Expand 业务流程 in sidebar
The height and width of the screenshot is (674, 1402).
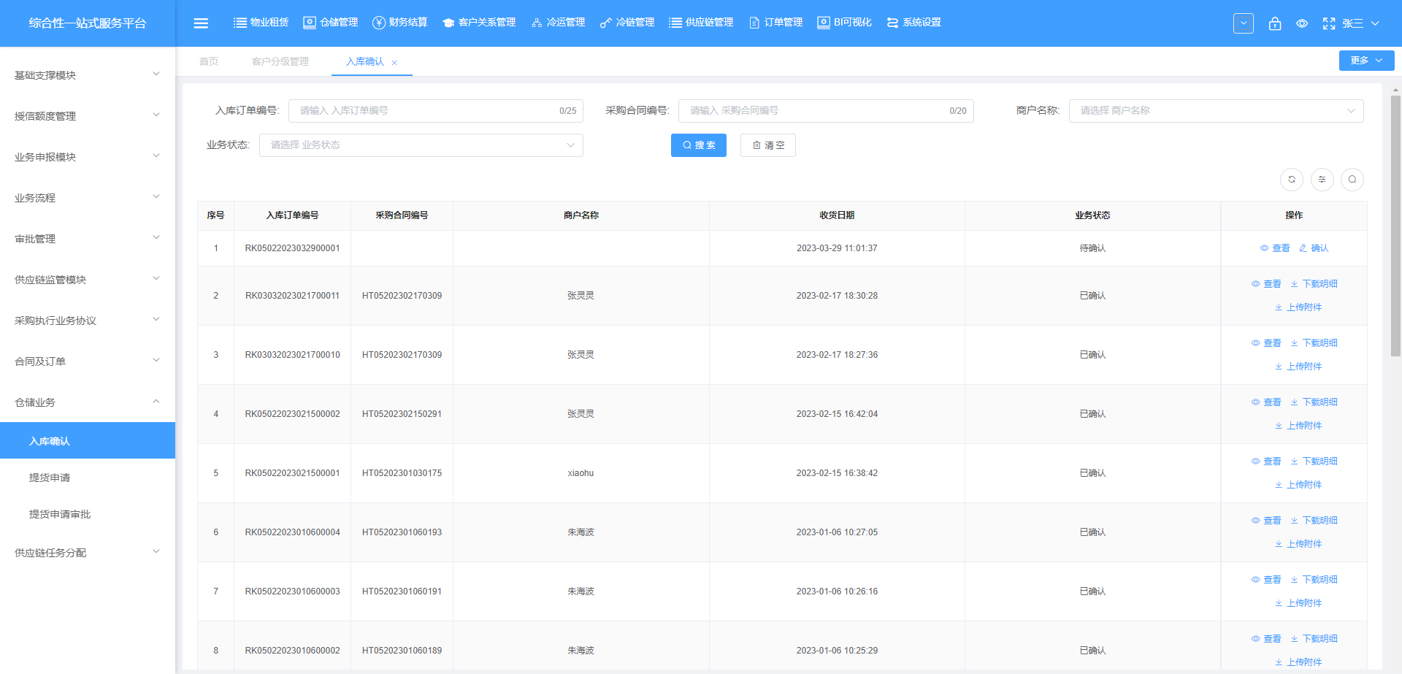[88, 198]
